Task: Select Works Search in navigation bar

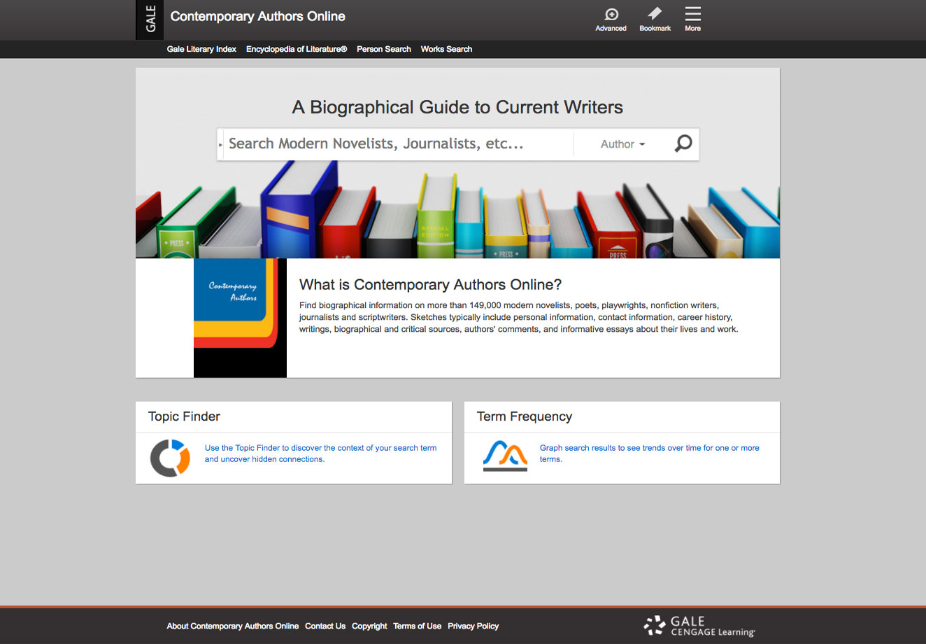Action: click(x=446, y=49)
